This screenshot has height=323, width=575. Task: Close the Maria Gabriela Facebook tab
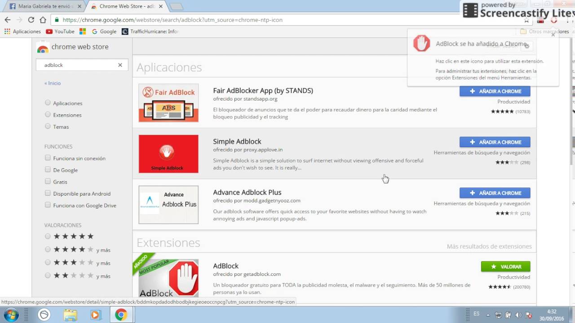[80, 7]
